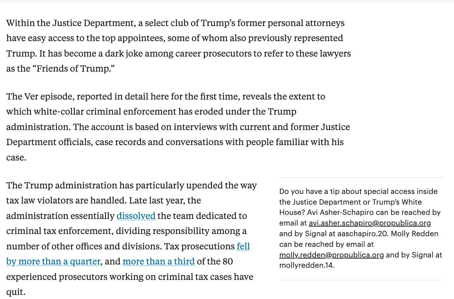Follow the "fell by more than a quarter" link
The height and width of the screenshot is (299, 454).
[x=53, y=262]
